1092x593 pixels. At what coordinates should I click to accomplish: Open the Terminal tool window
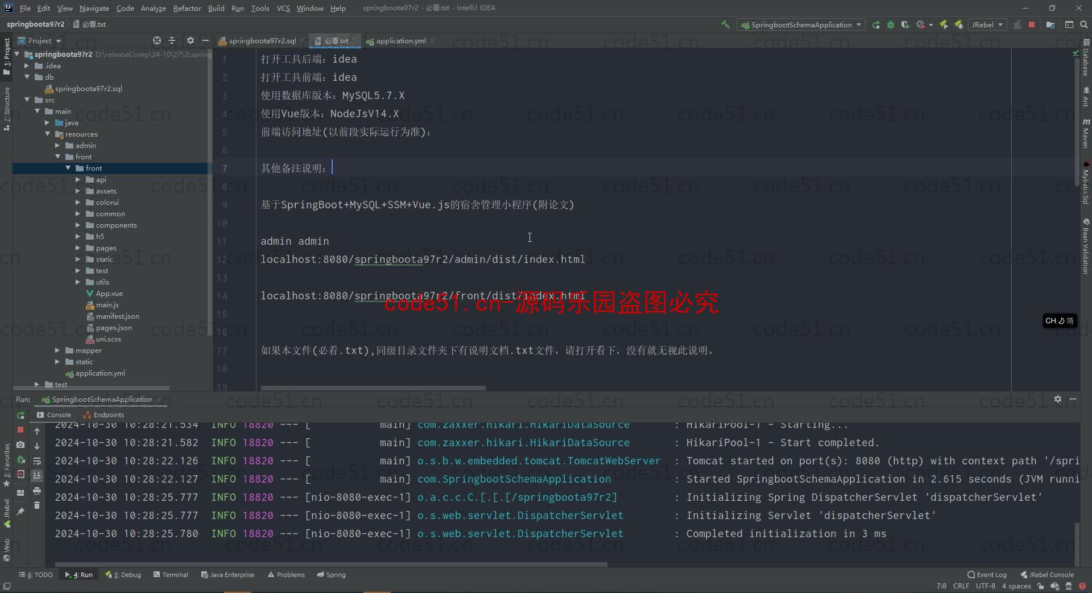[x=171, y=575]
